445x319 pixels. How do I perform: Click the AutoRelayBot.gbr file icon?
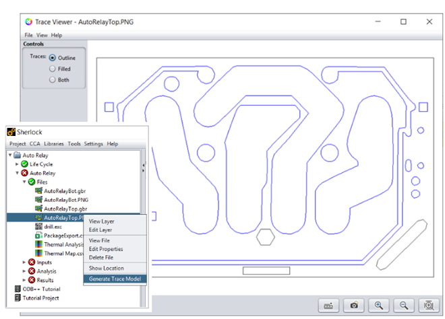[x=38, y=190]
